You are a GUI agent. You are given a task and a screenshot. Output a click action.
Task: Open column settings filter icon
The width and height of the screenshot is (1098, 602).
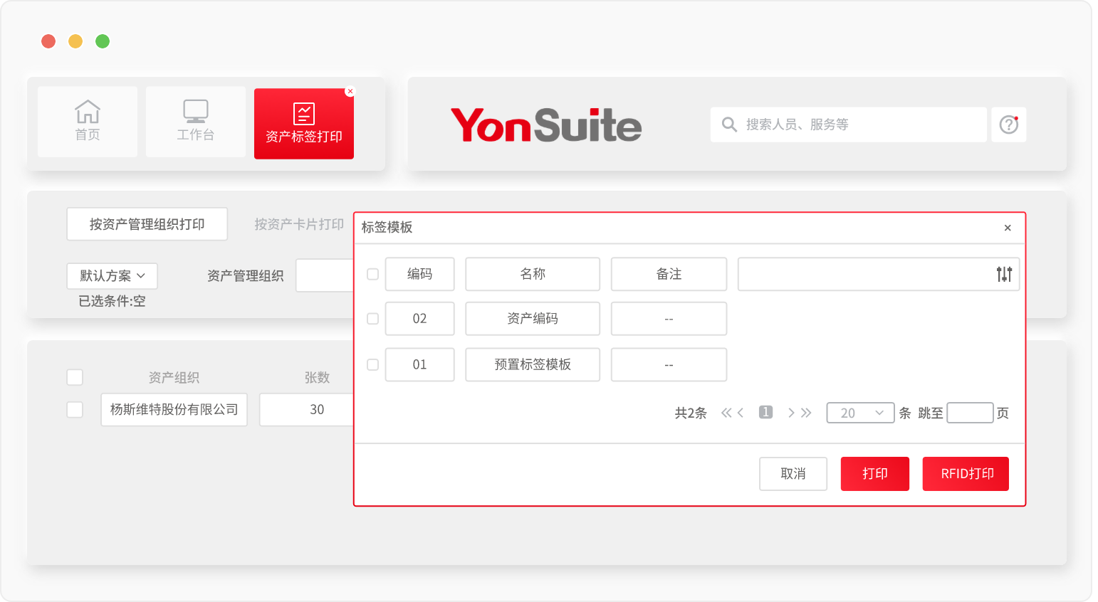pos(1004,274)
